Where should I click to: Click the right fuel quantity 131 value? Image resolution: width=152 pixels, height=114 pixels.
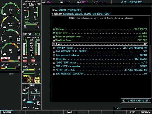tap(38, 40)
